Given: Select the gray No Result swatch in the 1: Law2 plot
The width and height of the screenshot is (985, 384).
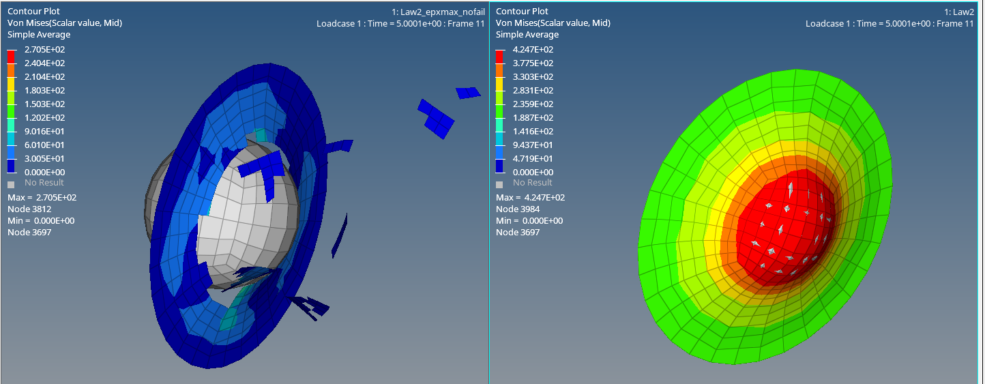Looking at the screenshot, I should coord(499,184).
